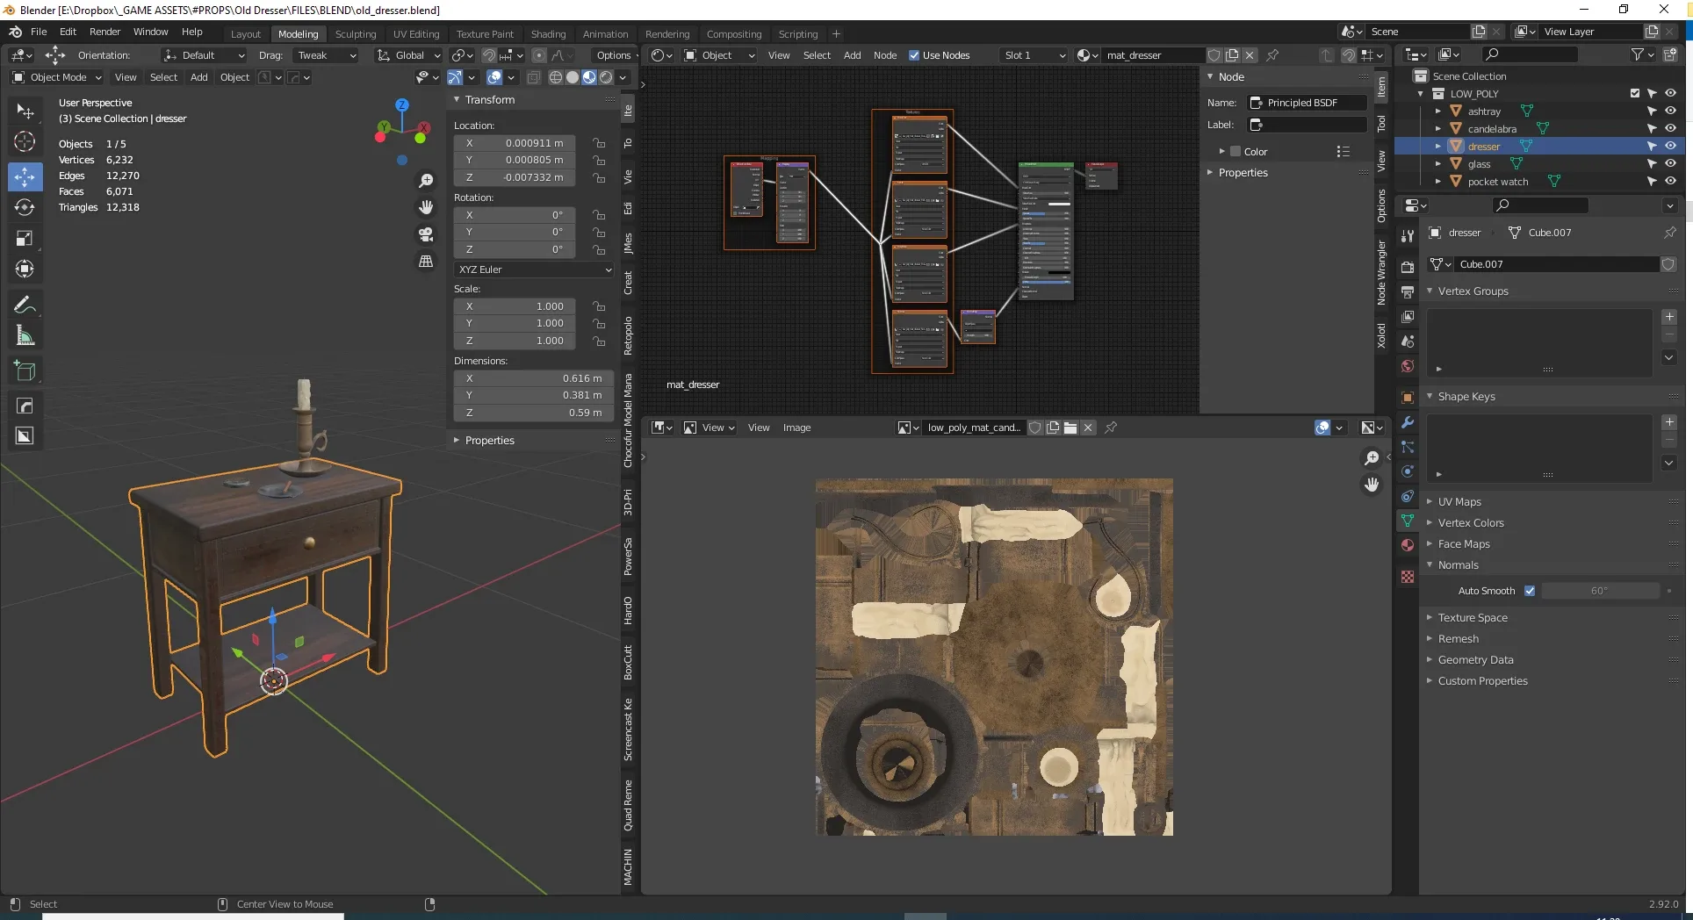Open the File menu

coord(39,32)
